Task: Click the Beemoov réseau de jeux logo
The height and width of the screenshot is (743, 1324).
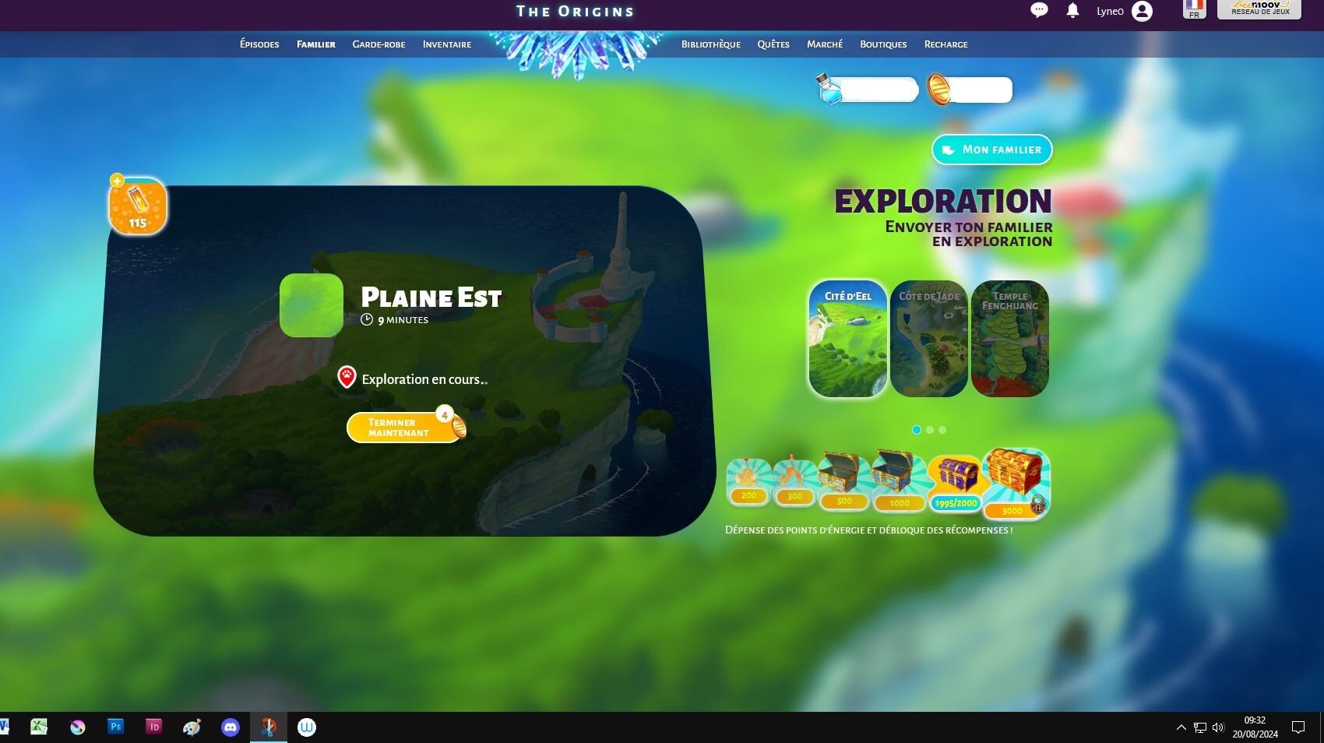Action: [x=1259, y=9]
